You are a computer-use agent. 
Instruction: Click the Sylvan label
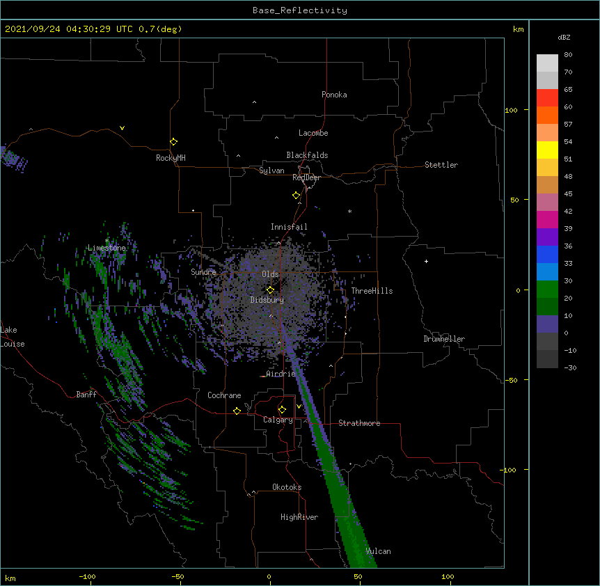point(271,171)
